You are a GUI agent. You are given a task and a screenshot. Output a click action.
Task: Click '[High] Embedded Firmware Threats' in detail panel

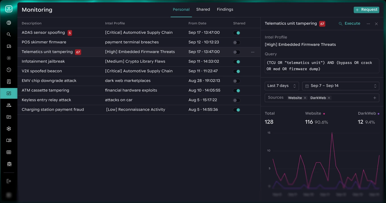300,45
